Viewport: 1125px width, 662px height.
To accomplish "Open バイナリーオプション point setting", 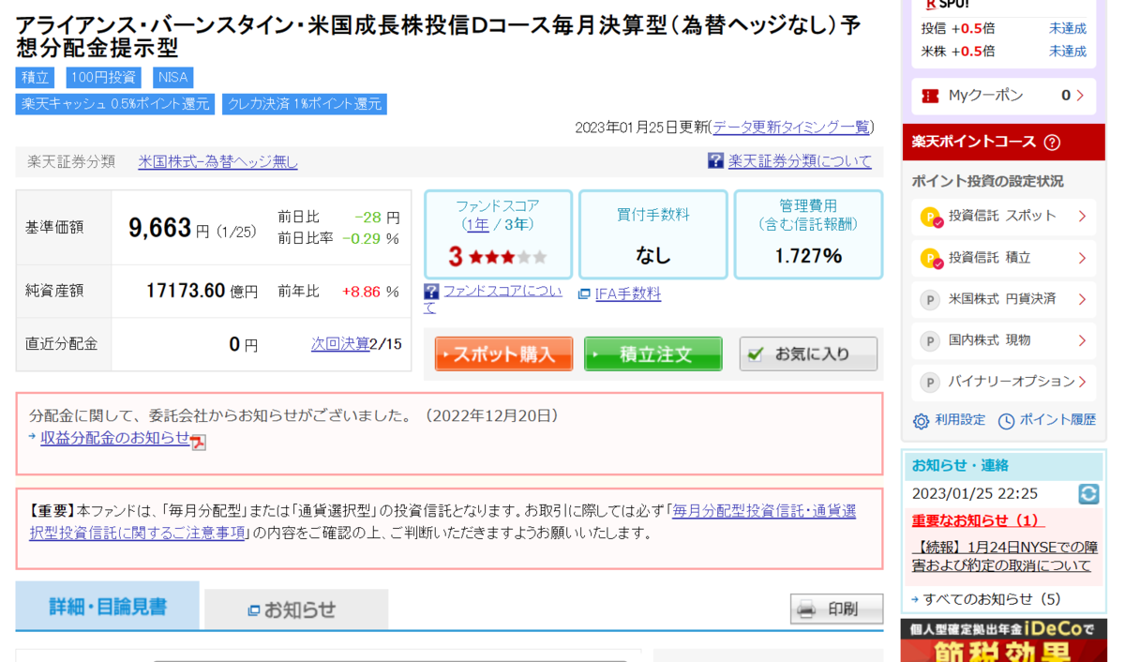I will (x=1003, y=382).
